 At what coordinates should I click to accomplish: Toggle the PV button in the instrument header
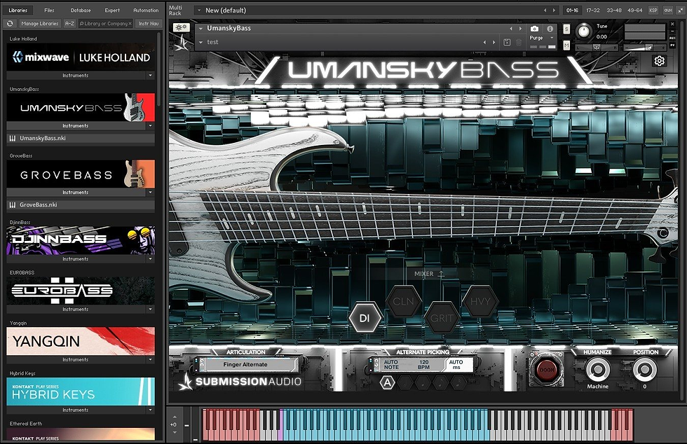672,46
